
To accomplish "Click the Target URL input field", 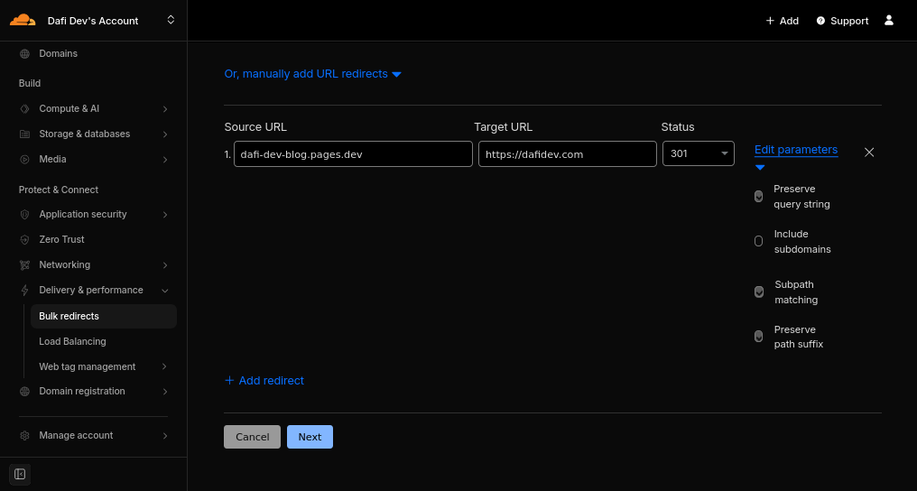I will tap(568, 153).
